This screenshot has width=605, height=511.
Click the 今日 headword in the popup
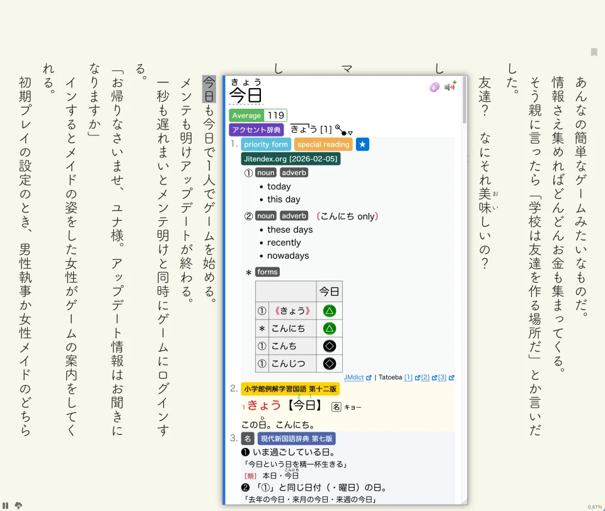246,95
